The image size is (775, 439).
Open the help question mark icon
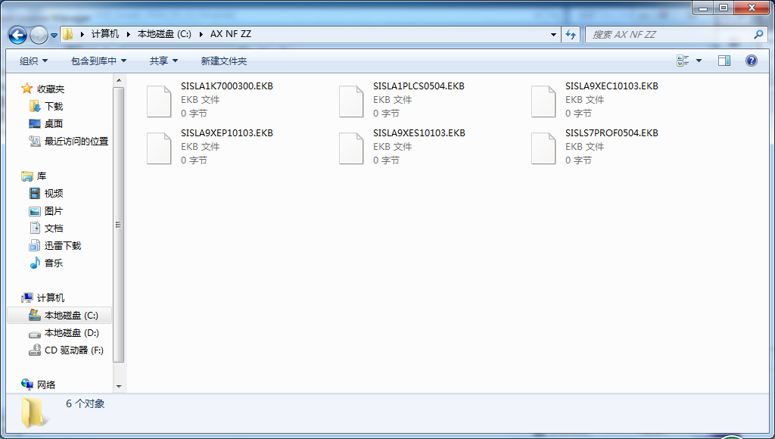[752, 61]
